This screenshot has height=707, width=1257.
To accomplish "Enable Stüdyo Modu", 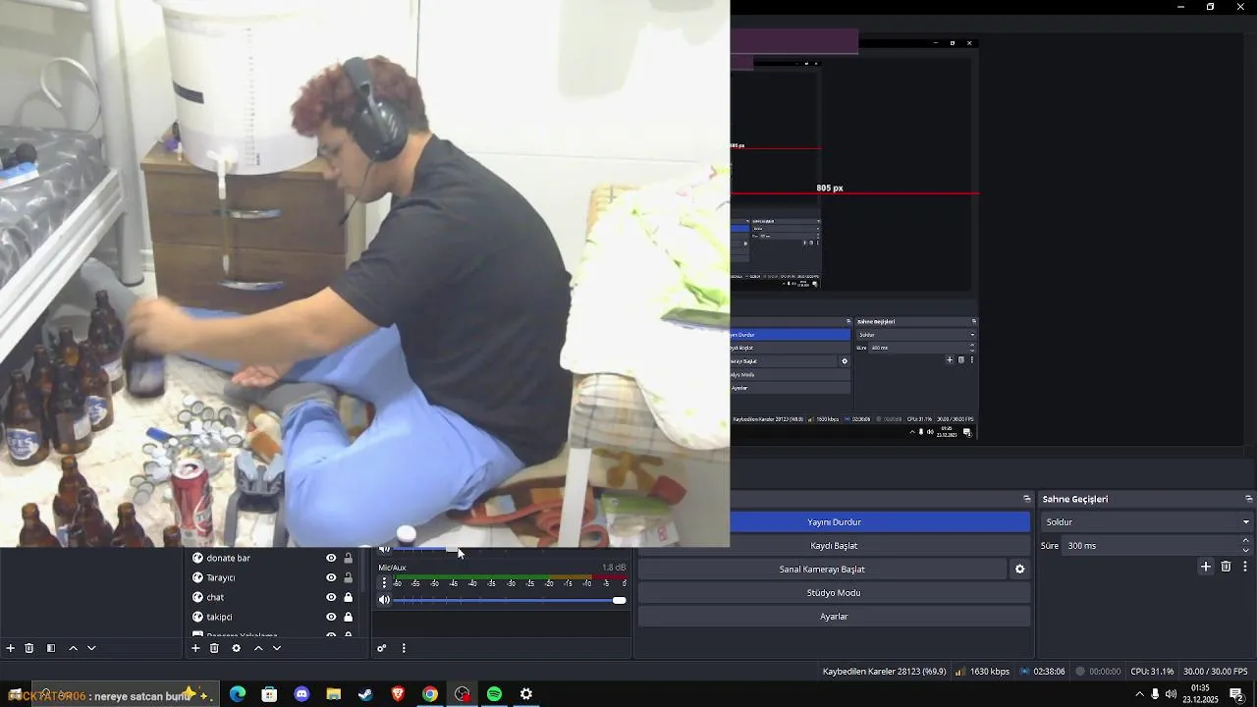I will pos(834,593).
